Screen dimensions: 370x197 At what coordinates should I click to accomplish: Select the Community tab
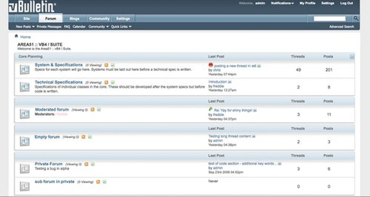(99, 19)
